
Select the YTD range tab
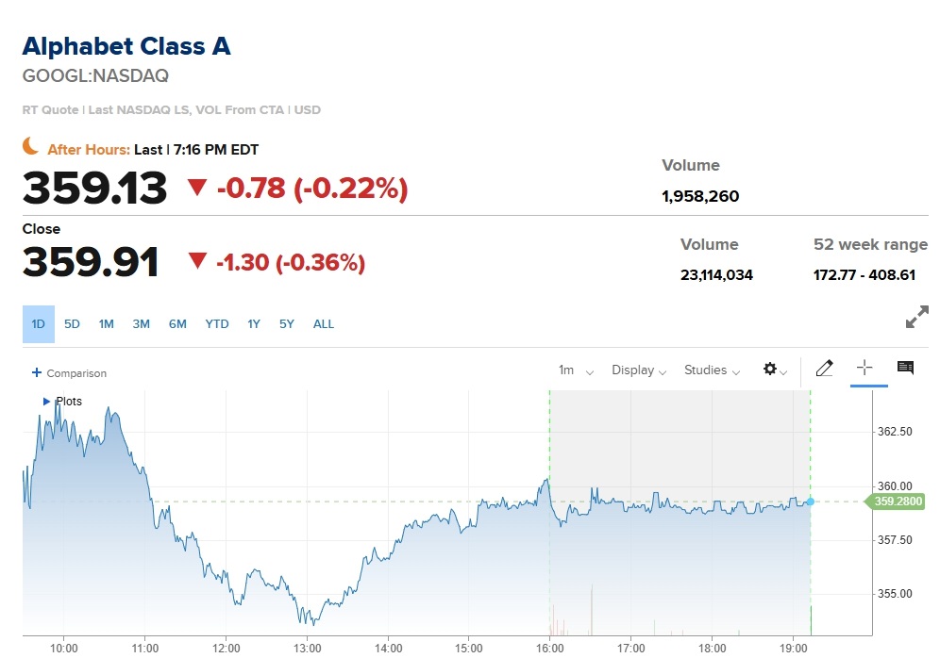[217, 324]
